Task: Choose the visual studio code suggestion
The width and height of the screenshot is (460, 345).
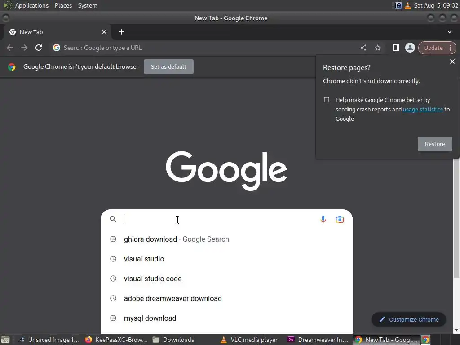Action: 226,279
